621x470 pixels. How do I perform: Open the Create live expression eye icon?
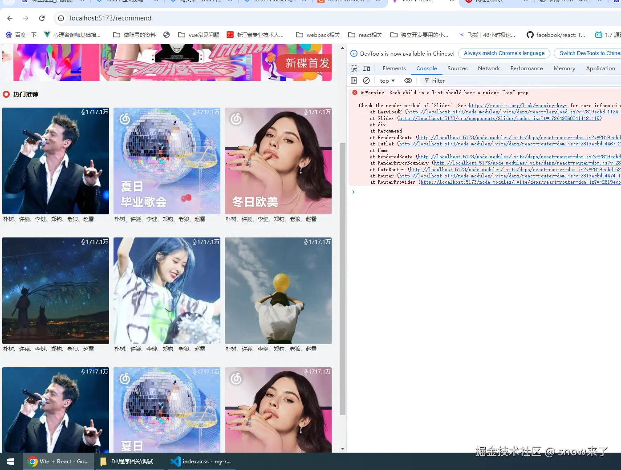408,80
